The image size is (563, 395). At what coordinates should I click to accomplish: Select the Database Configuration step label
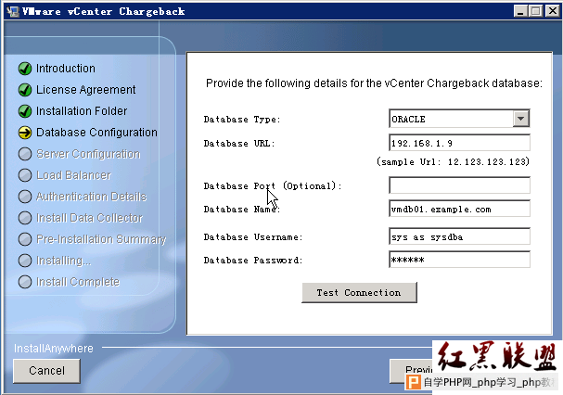click(96, 133)
